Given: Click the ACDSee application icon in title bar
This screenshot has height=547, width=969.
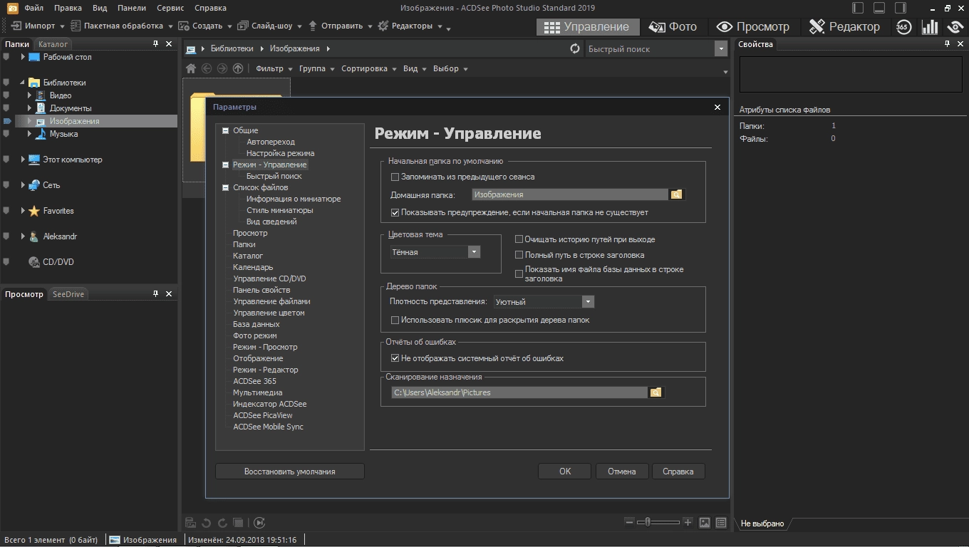Looking at the screenshot, I should pyautogui.click(x=12, y=8).
